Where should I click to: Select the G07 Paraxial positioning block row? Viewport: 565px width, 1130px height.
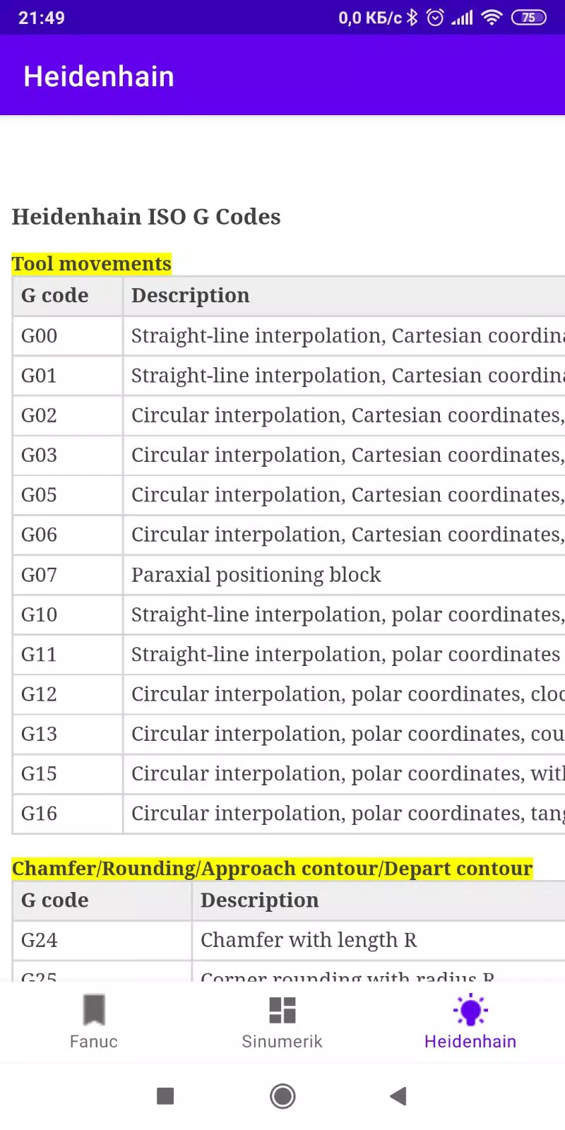click(x=288, y=575)
